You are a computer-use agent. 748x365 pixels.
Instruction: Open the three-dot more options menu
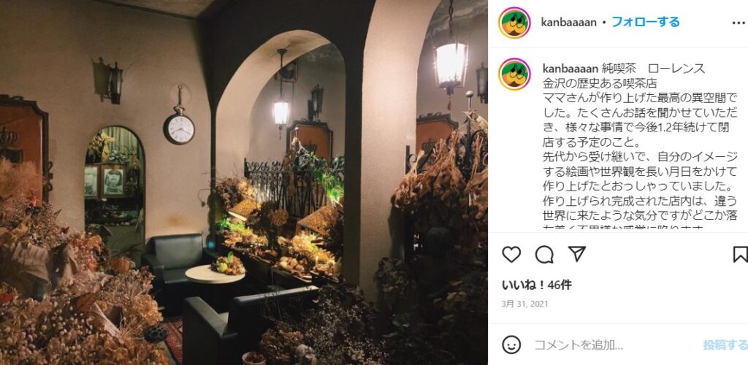click(739, 23)
